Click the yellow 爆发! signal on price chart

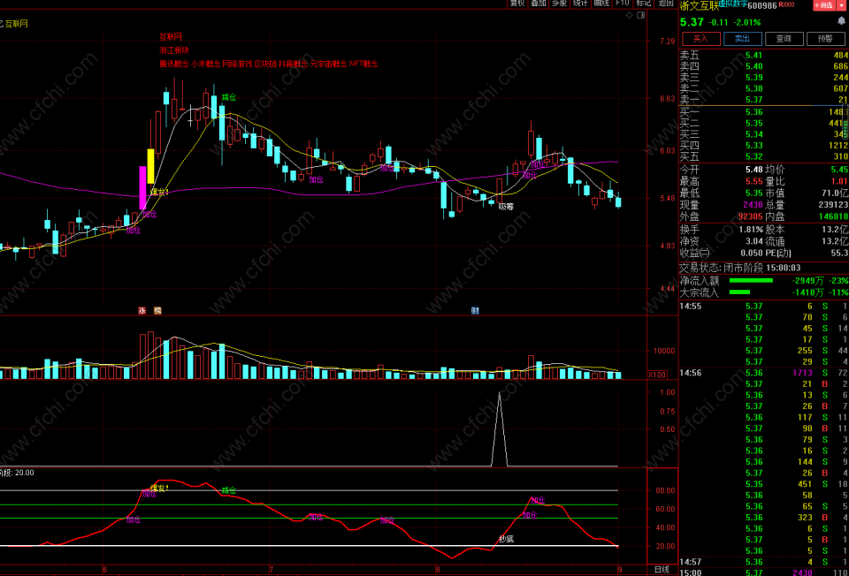pyautogui.click(x=160, y=192)
